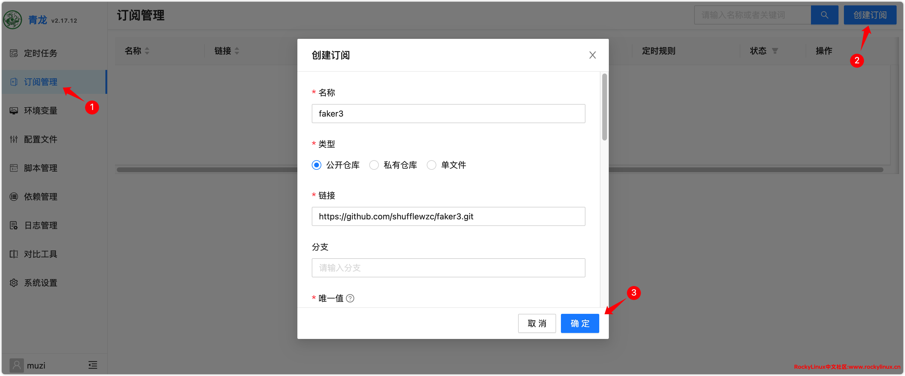This screenshot has height=376, width=905.
Task: Open 环境变量 in the sidebar
Action: tap(40, 111)
